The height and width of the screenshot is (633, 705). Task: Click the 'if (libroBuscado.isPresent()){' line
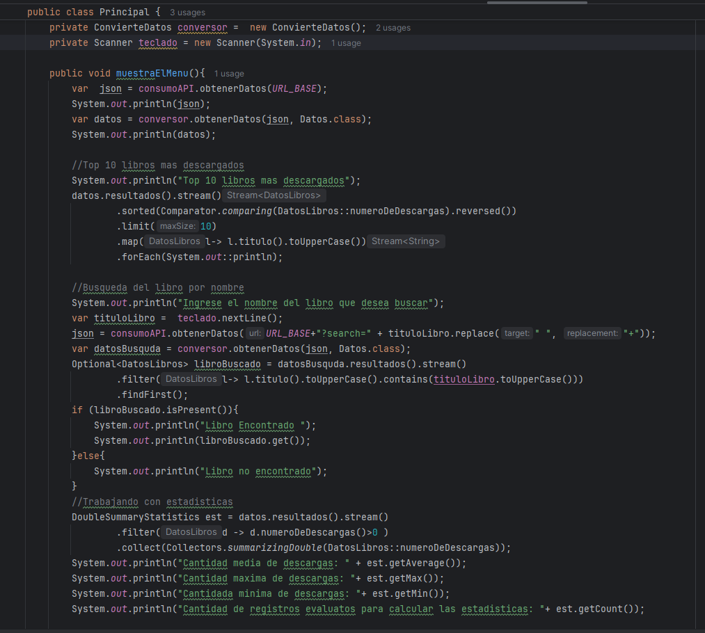(x=155, y=410)
